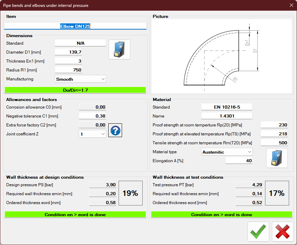Click the elbow diagram picture
Screen dimensions: 297x245
click(222, 57)
